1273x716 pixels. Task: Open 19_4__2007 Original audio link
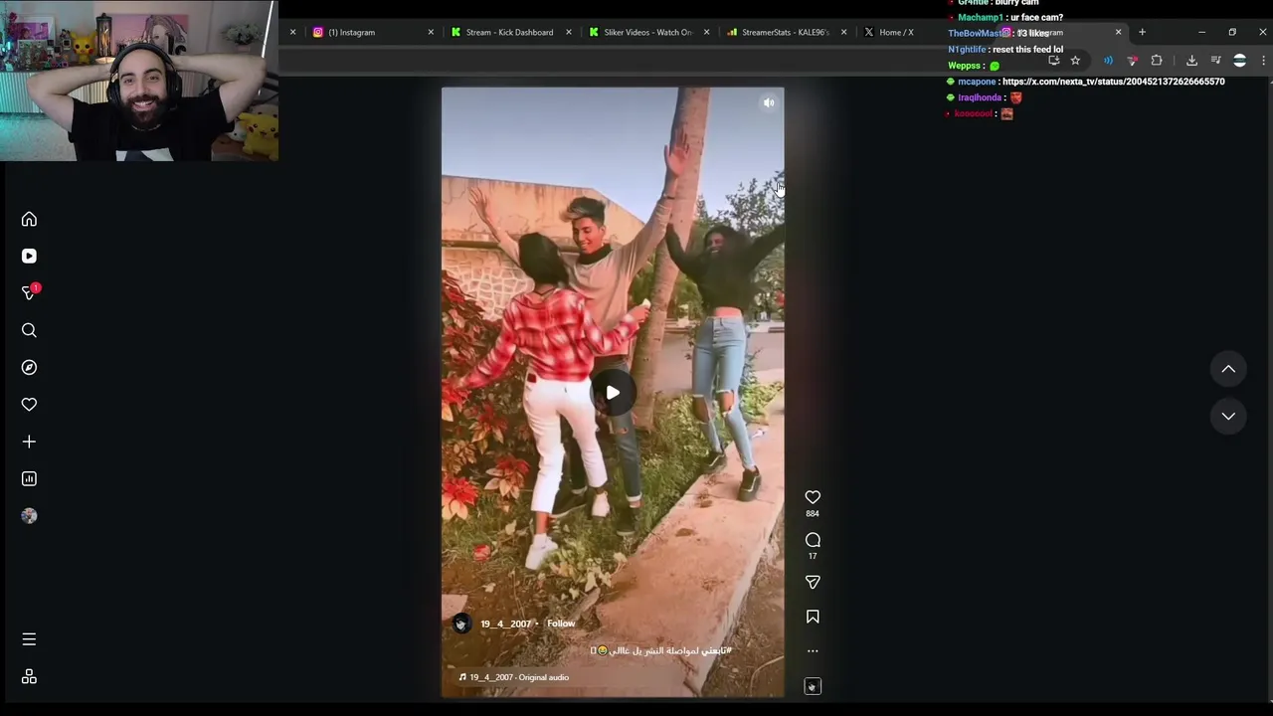[514, 677]
